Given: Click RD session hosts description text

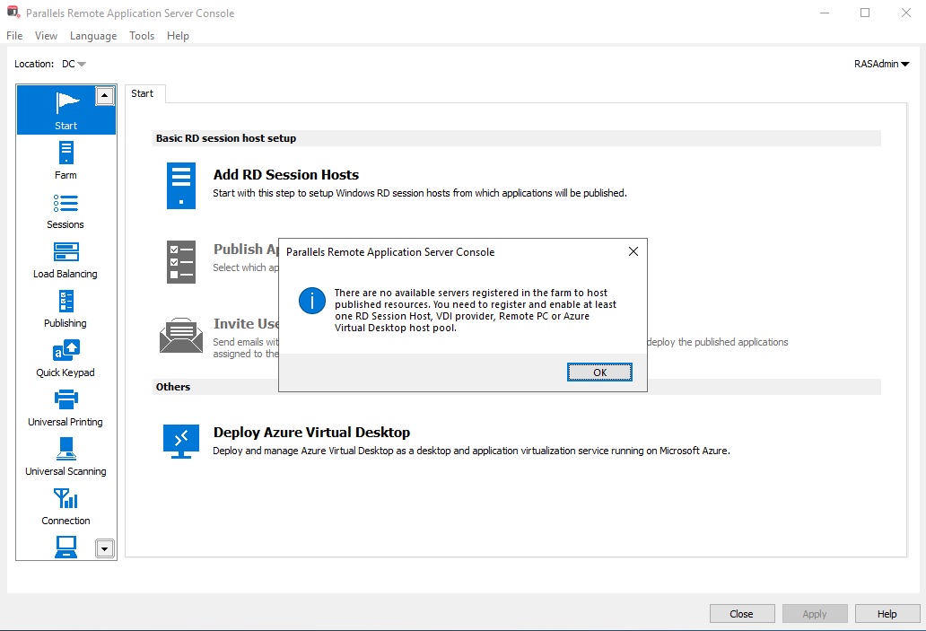Looking at the screenshot, I should (x=420, y=193).
